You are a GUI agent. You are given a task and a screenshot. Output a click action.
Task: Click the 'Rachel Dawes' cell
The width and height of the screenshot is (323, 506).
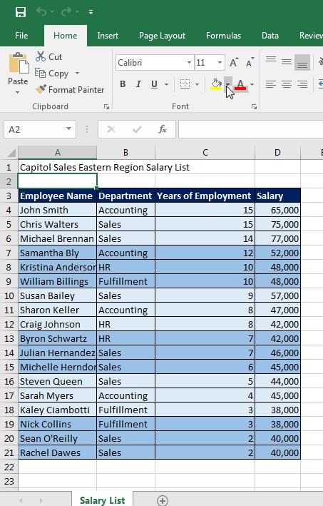pos(57,452)
